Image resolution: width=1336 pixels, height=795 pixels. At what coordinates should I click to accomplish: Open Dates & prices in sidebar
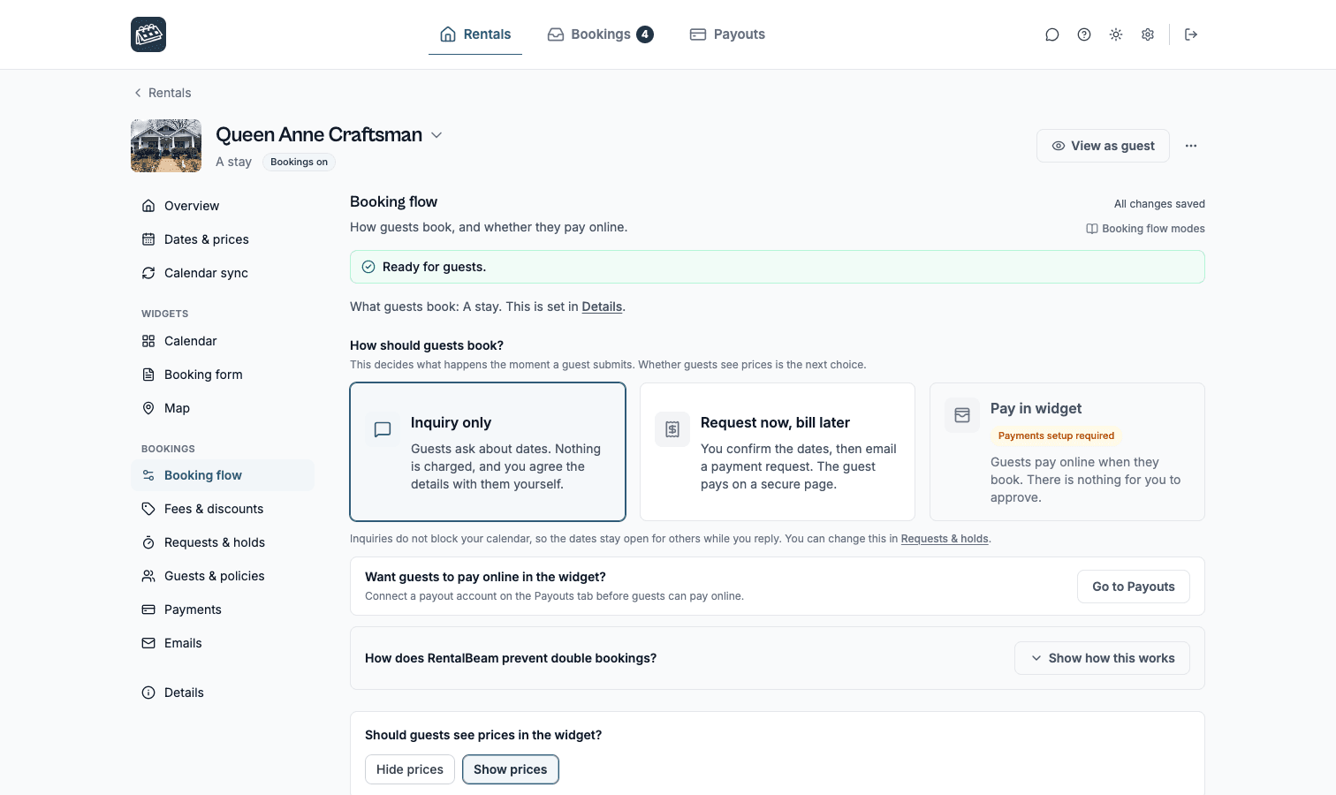click(223, 239)
